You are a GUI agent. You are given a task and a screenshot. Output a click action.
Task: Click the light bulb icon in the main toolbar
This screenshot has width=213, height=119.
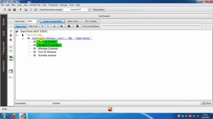21,10
